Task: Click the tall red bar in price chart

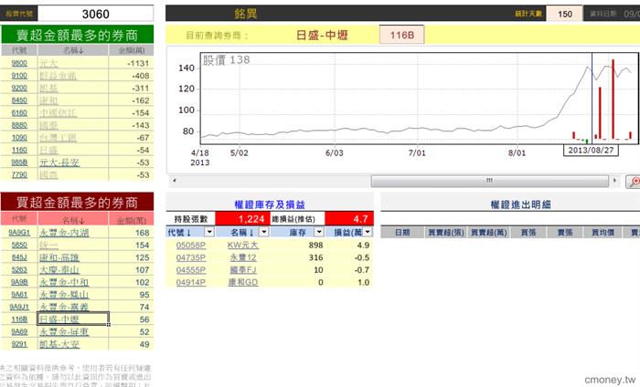Action: [x=613, y=99]
